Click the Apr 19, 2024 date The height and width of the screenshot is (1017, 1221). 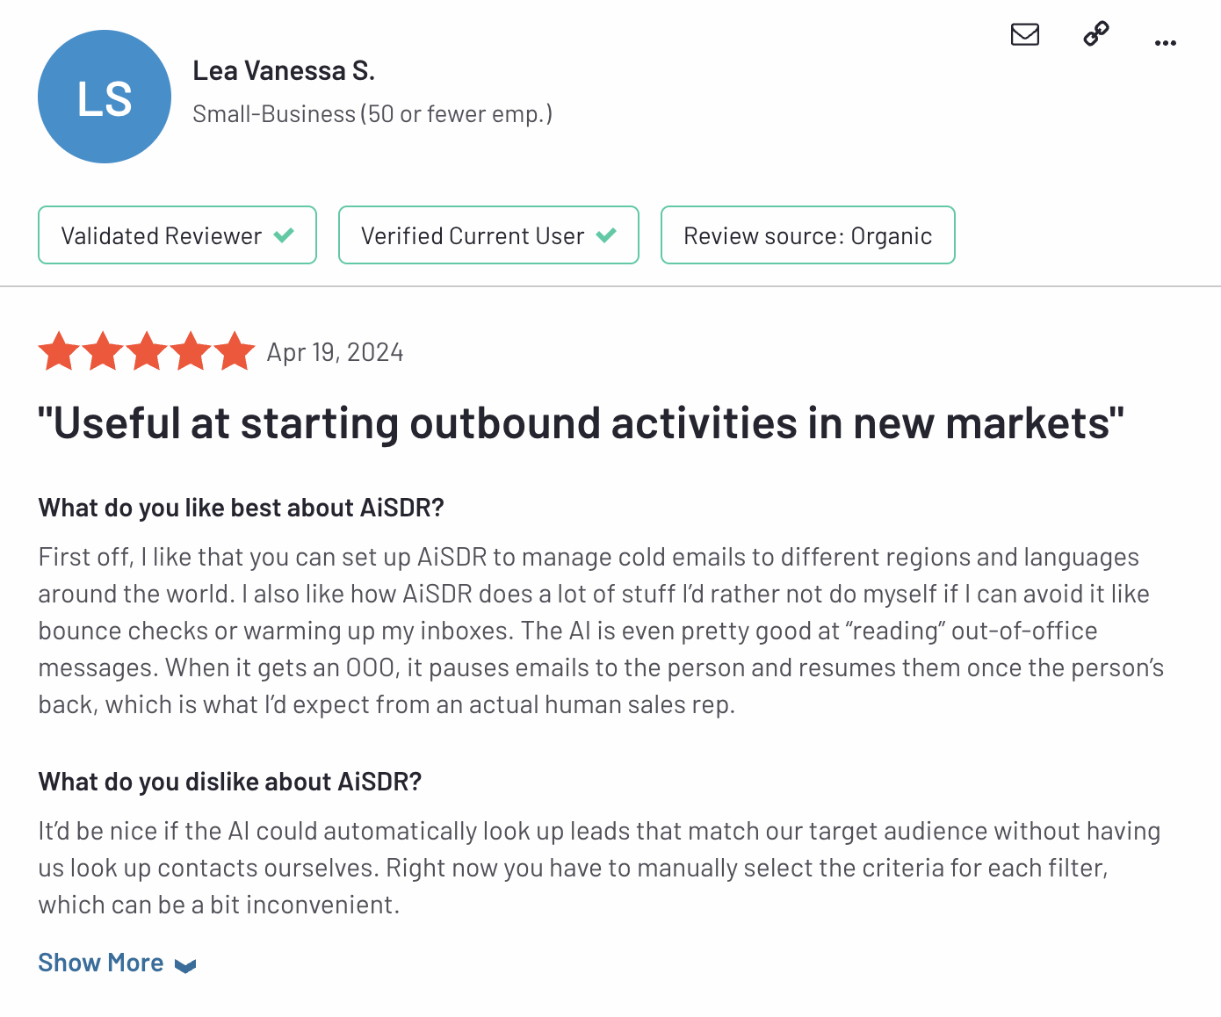tap(336, 351)
